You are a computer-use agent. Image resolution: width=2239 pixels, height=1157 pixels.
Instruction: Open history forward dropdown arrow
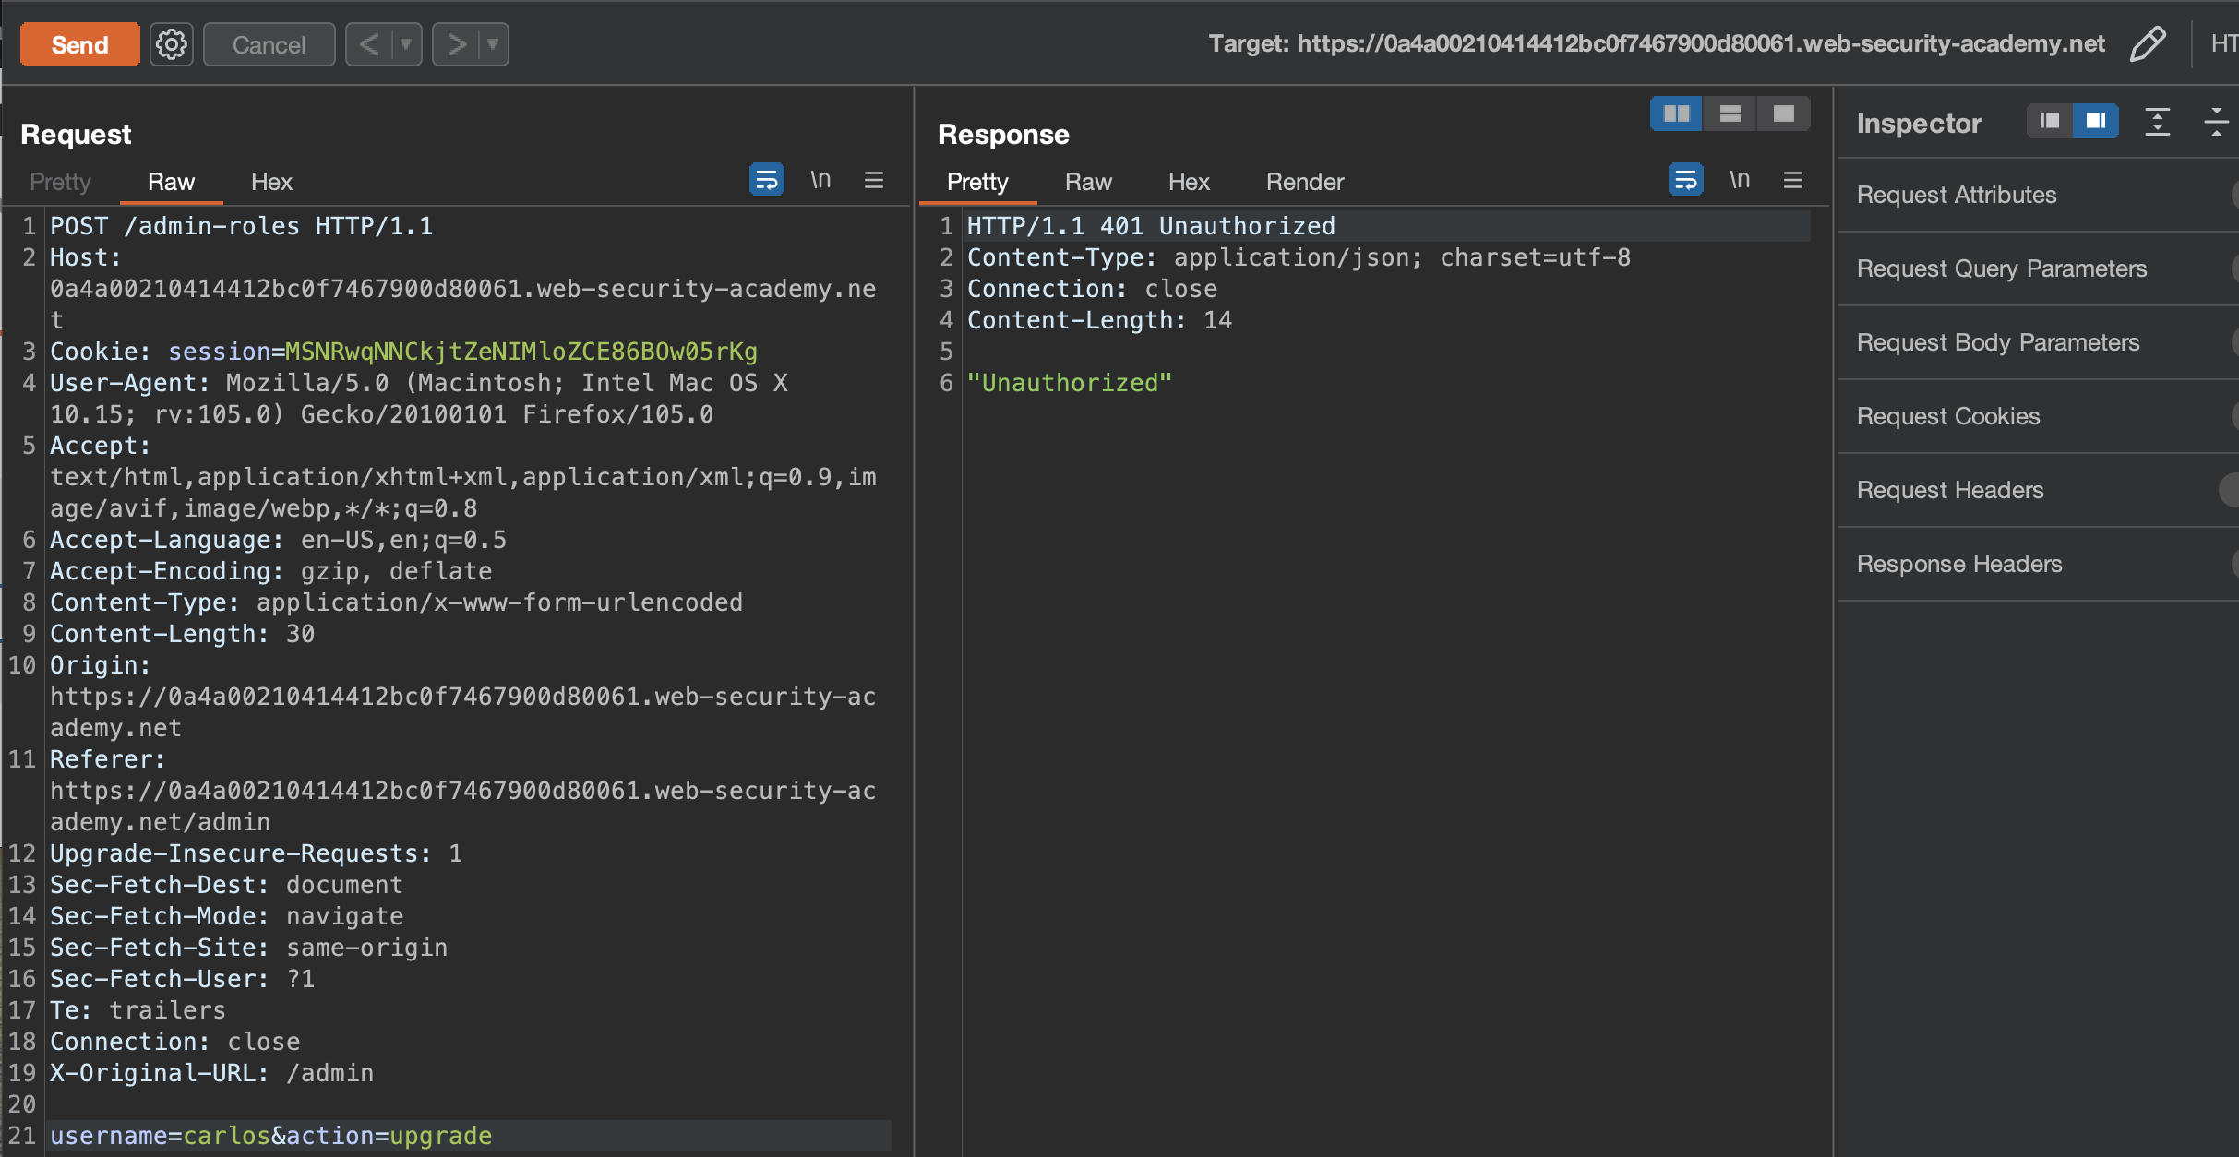pos(493,44)
